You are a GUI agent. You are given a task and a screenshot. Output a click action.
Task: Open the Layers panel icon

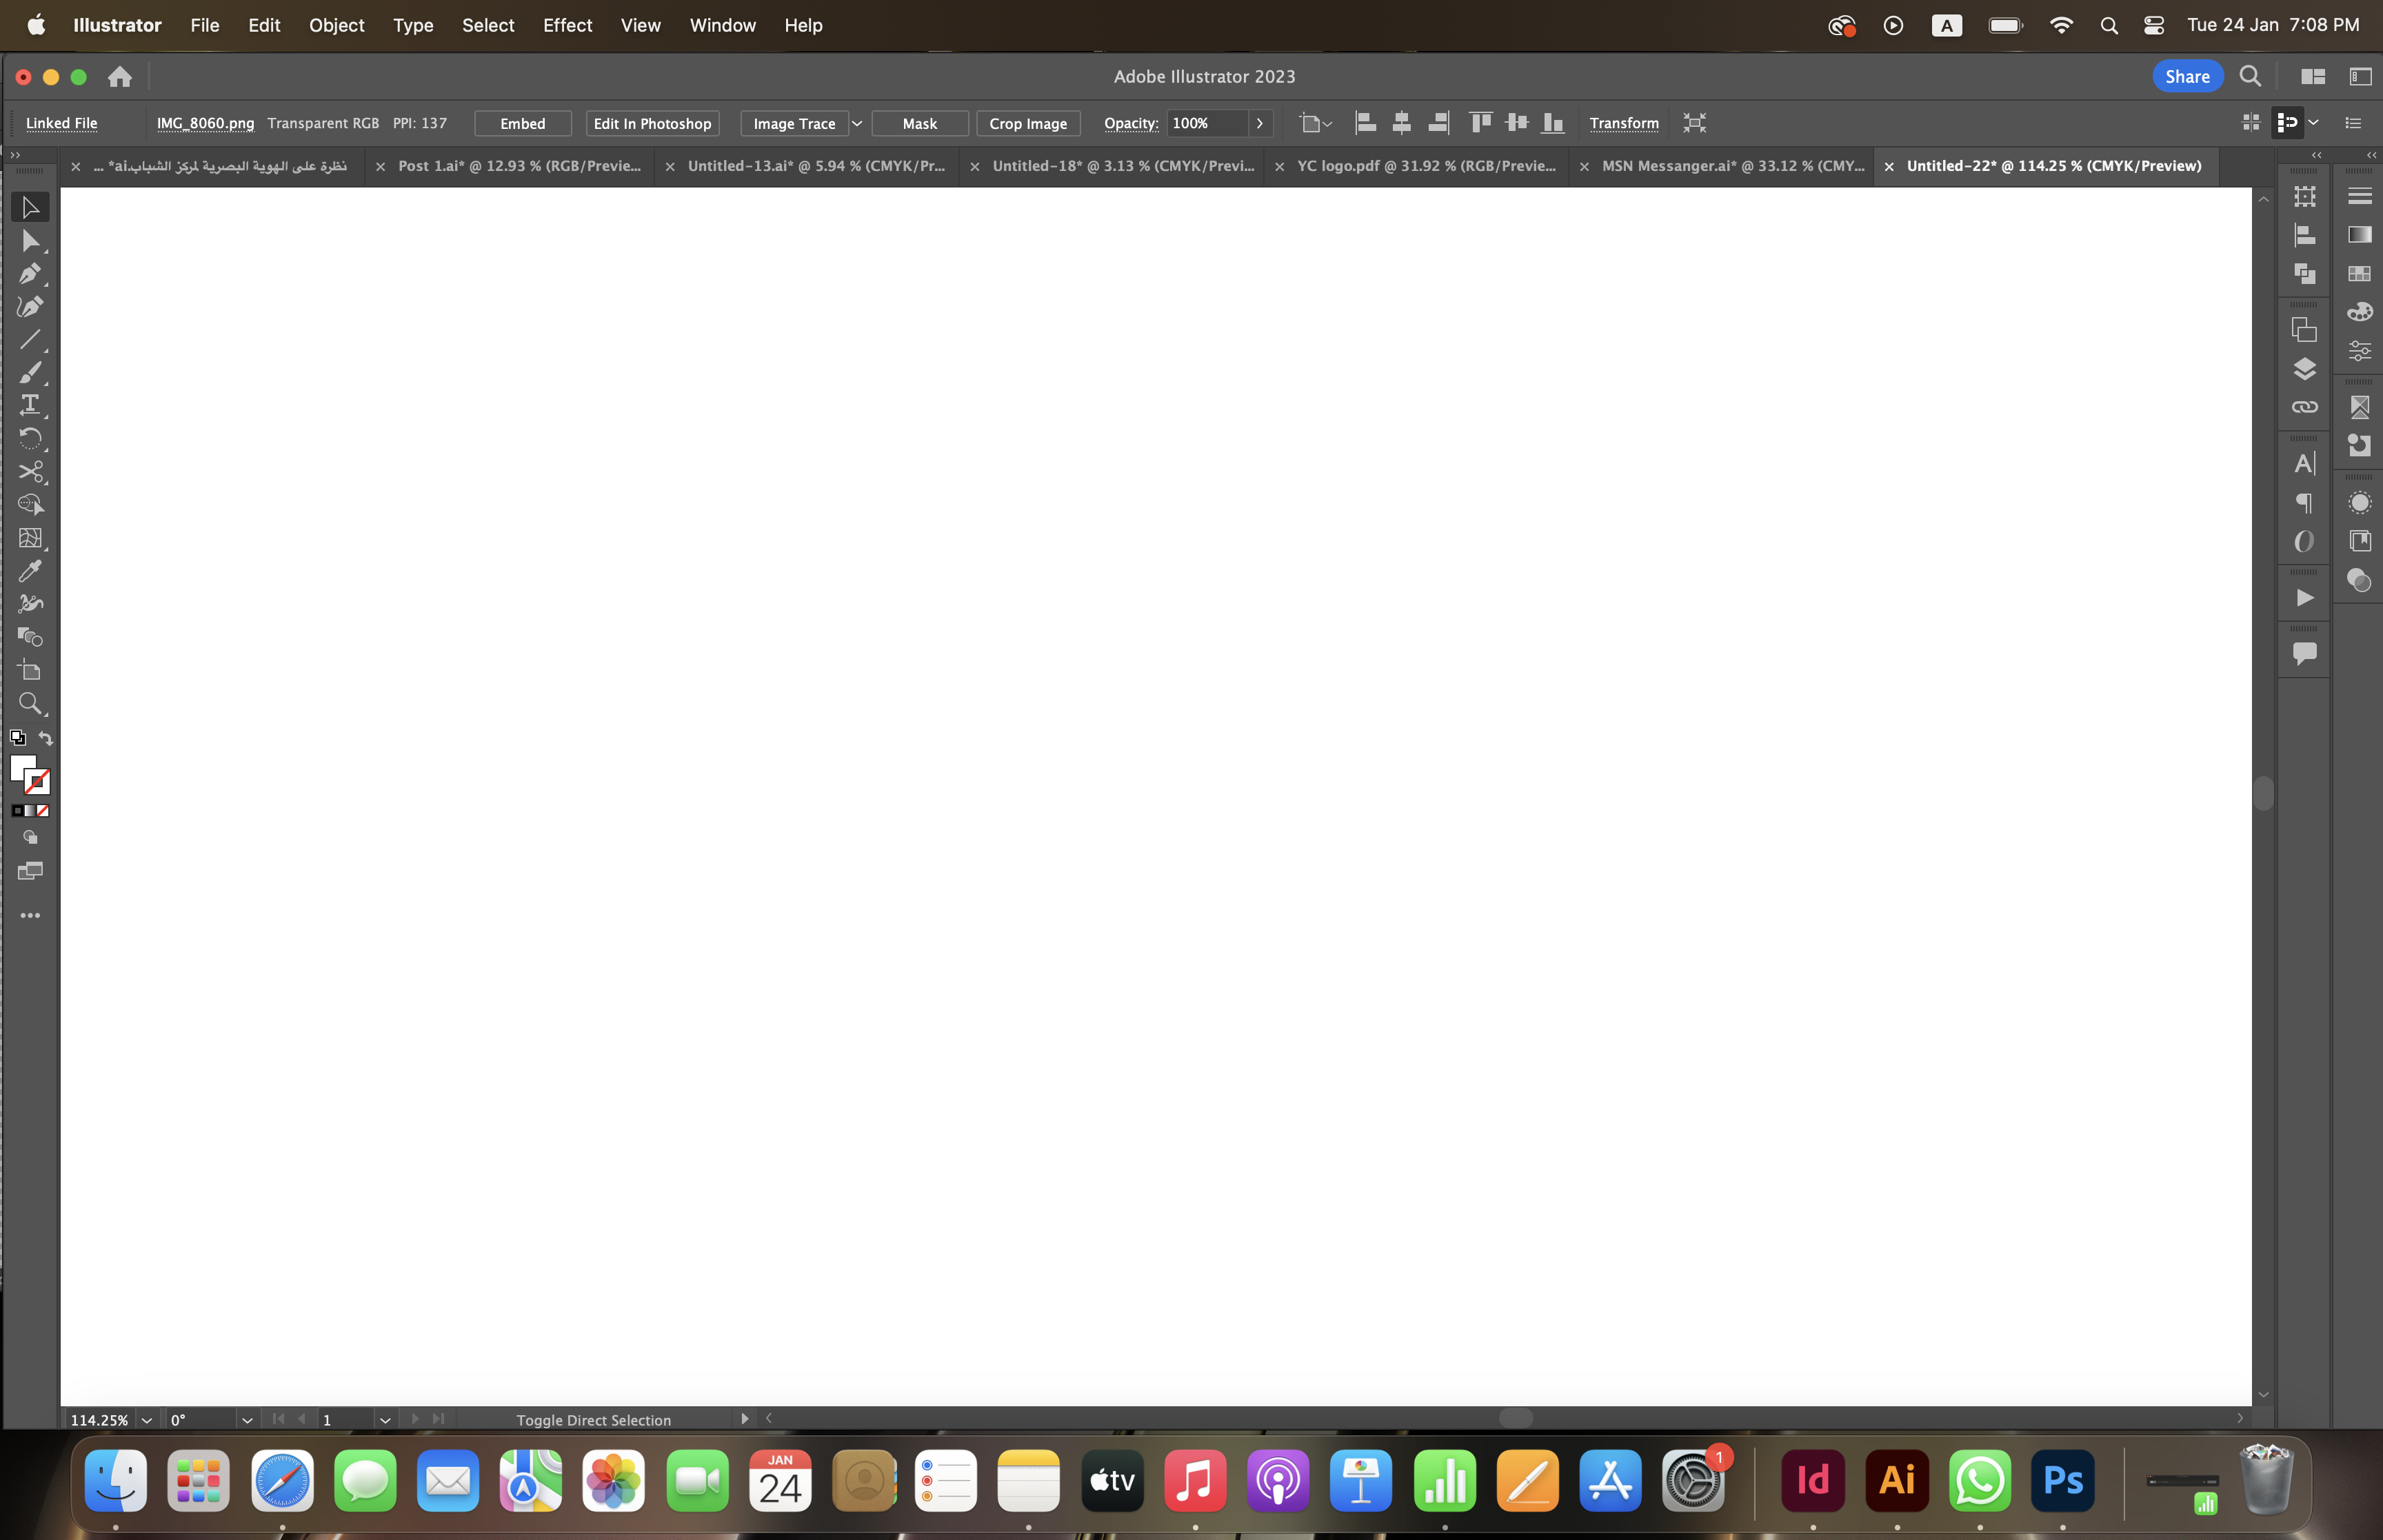click(x=2304, y=369)
